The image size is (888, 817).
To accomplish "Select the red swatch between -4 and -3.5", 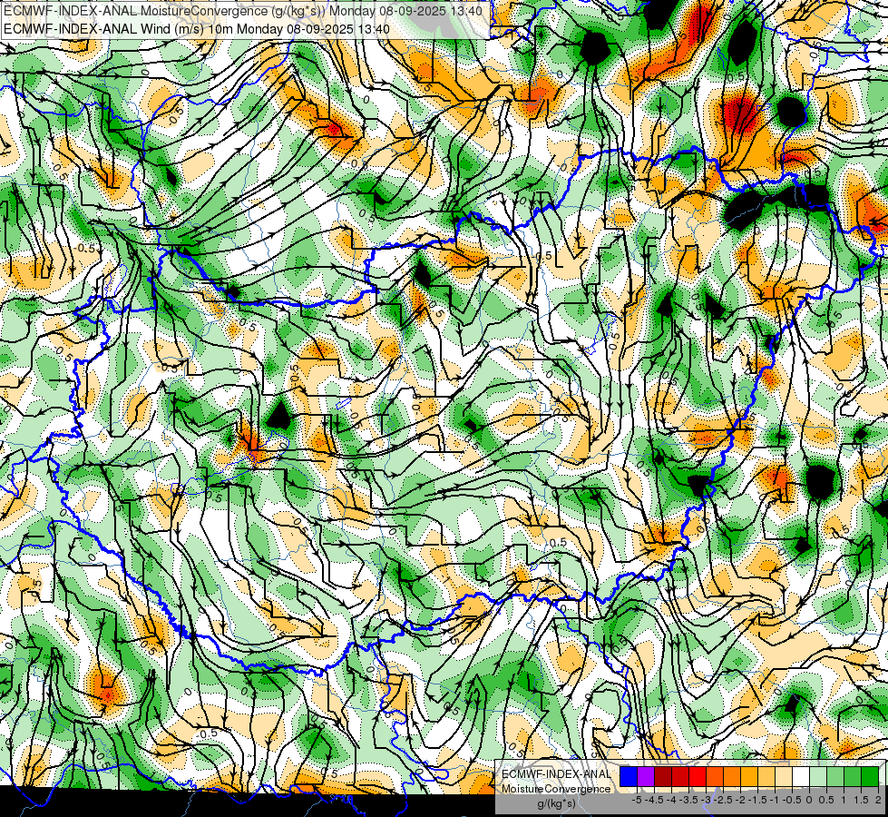I will click(680, 777).
